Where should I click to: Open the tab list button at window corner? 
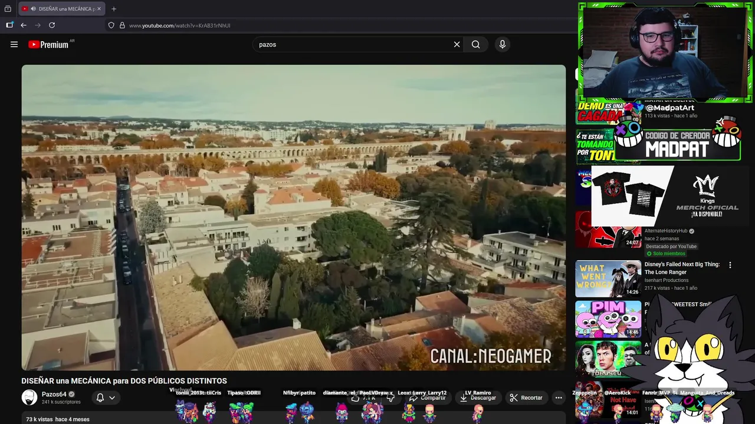click(x=8, y=9)
